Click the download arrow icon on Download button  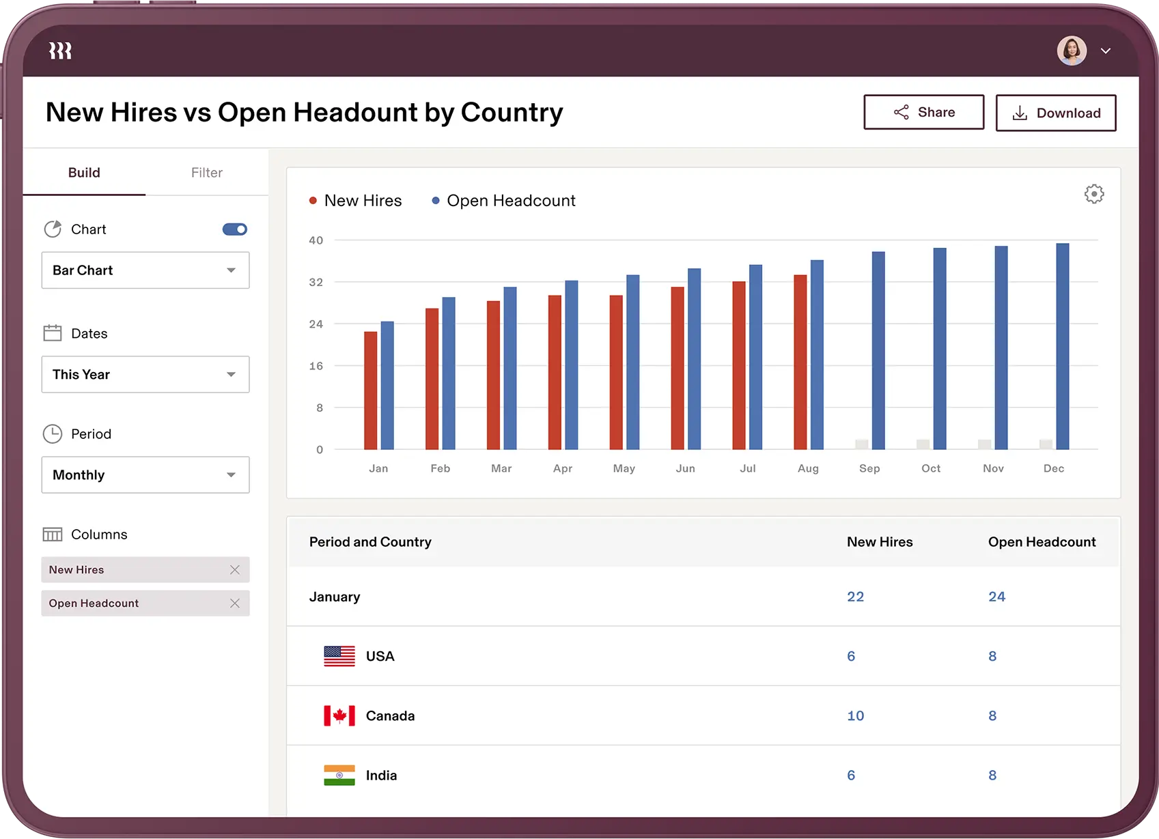(x=1020, y=113)
